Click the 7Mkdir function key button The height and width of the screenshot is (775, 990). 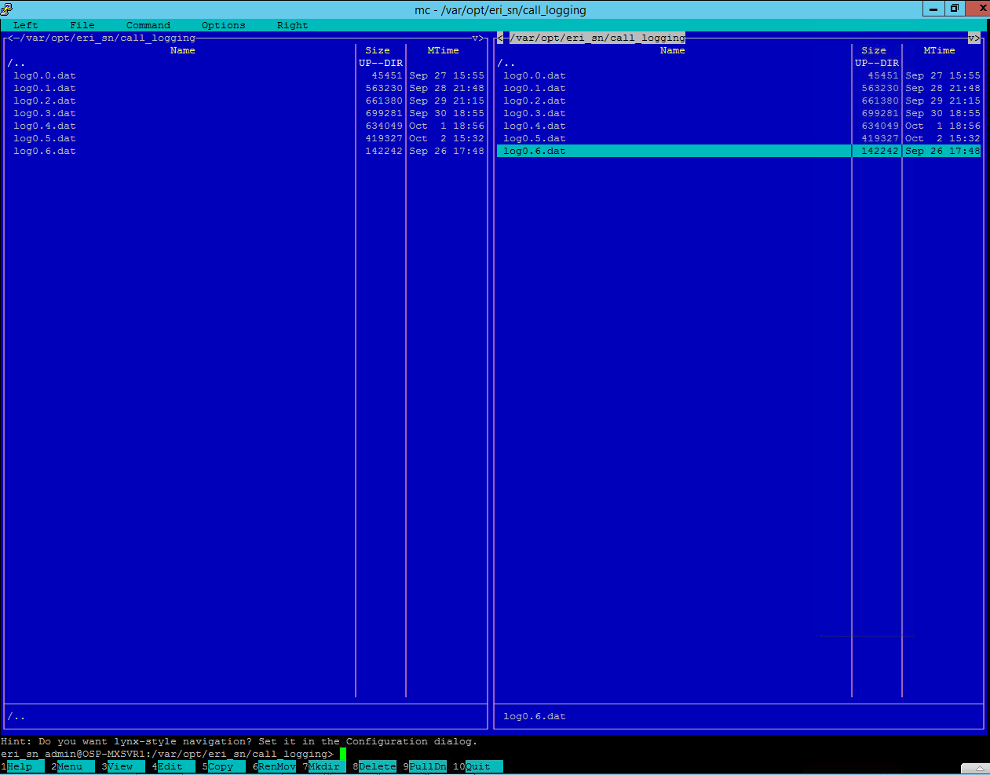[x=325, y=766]
